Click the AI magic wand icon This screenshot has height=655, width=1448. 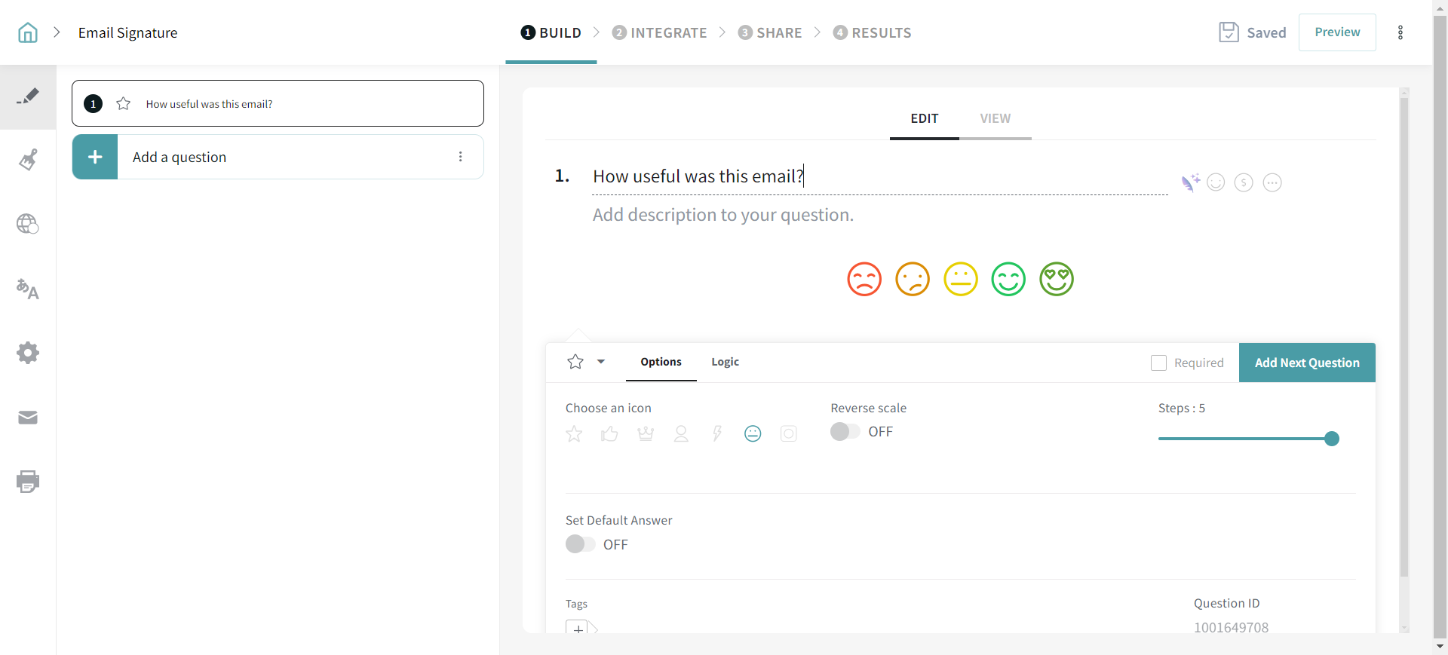tap(1190, 182)
